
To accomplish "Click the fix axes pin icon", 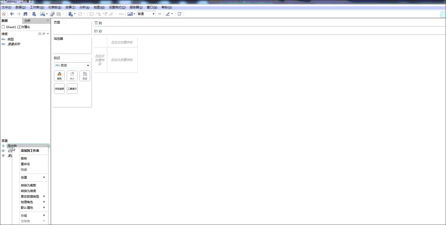I will 160,14.
